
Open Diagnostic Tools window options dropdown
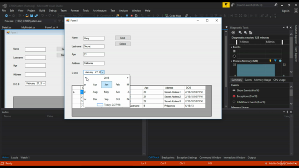tap(284, 28)
